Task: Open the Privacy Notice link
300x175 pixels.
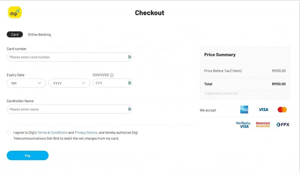Action: 86,133
